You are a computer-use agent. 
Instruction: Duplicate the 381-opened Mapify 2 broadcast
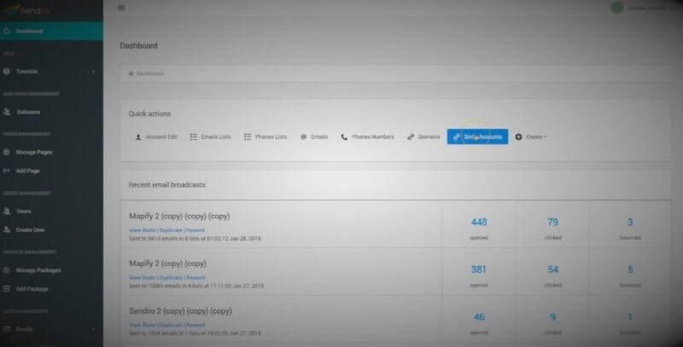point(171,278)
